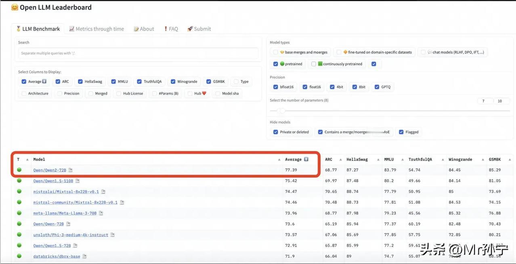
Task: Open the databricks/dbrx-base link
Action: coord(57,256)
